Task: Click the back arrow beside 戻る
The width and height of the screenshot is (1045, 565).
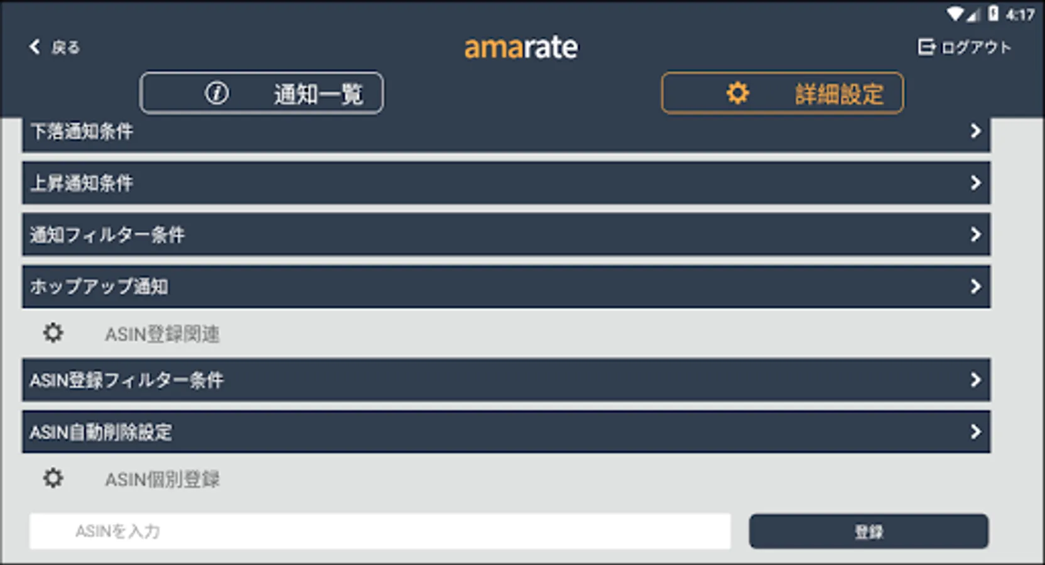Action: (35, 47)
